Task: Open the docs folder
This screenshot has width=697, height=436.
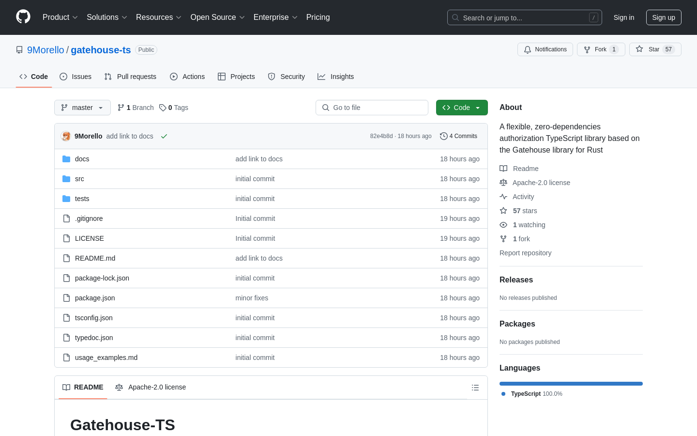Action: (x=82, y=159)
